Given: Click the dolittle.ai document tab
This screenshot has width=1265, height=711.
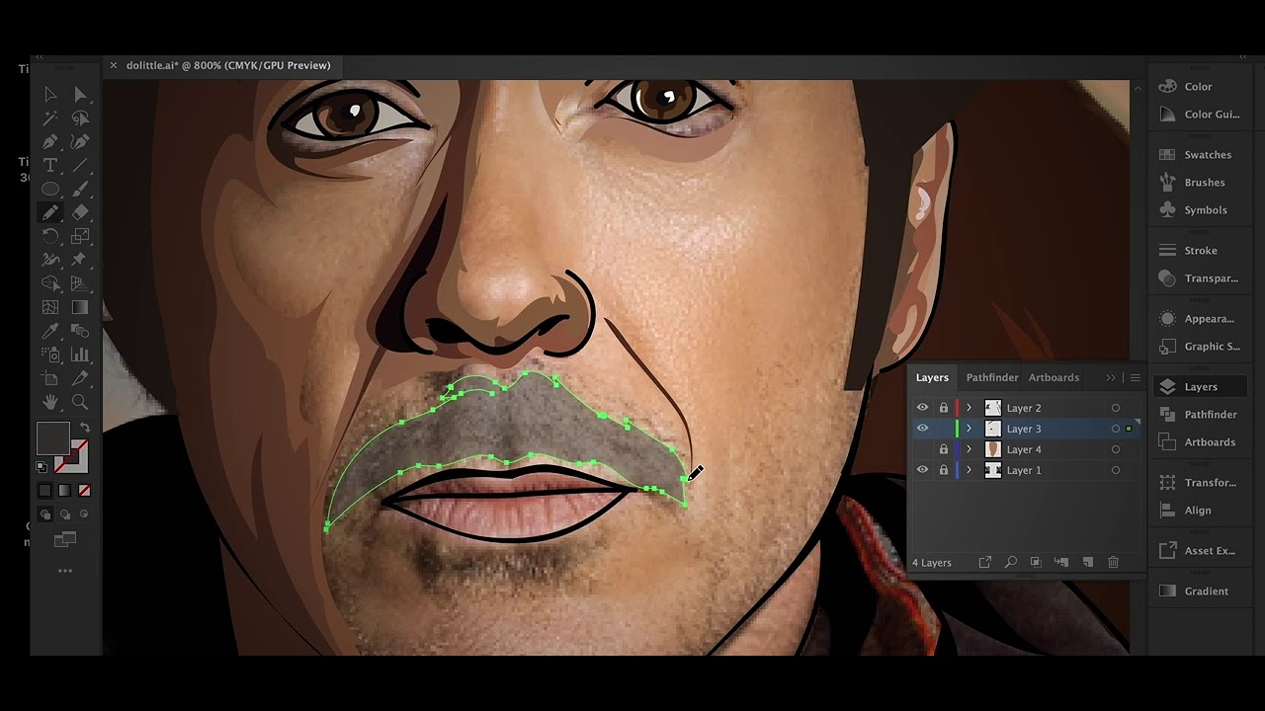Looking at the screenshot, I should pyautogui.click(x=228, y=65).
